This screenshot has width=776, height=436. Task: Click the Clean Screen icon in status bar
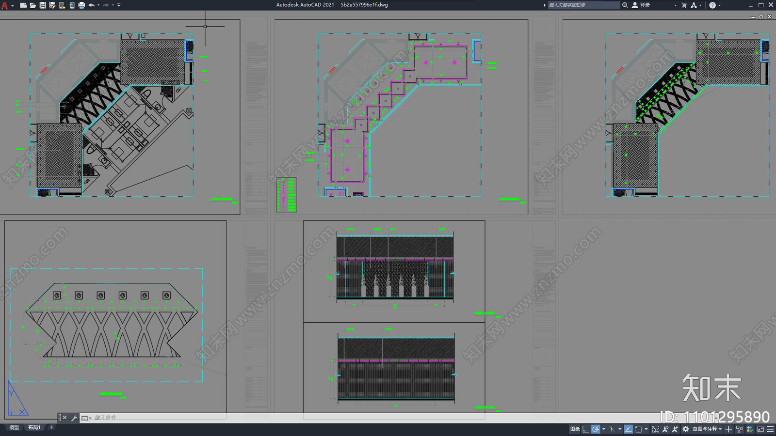[x=760, y=429]
